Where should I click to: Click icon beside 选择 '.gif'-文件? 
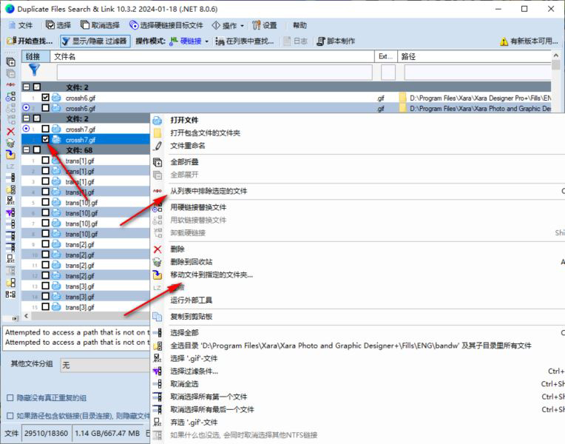tap(158, 358)
